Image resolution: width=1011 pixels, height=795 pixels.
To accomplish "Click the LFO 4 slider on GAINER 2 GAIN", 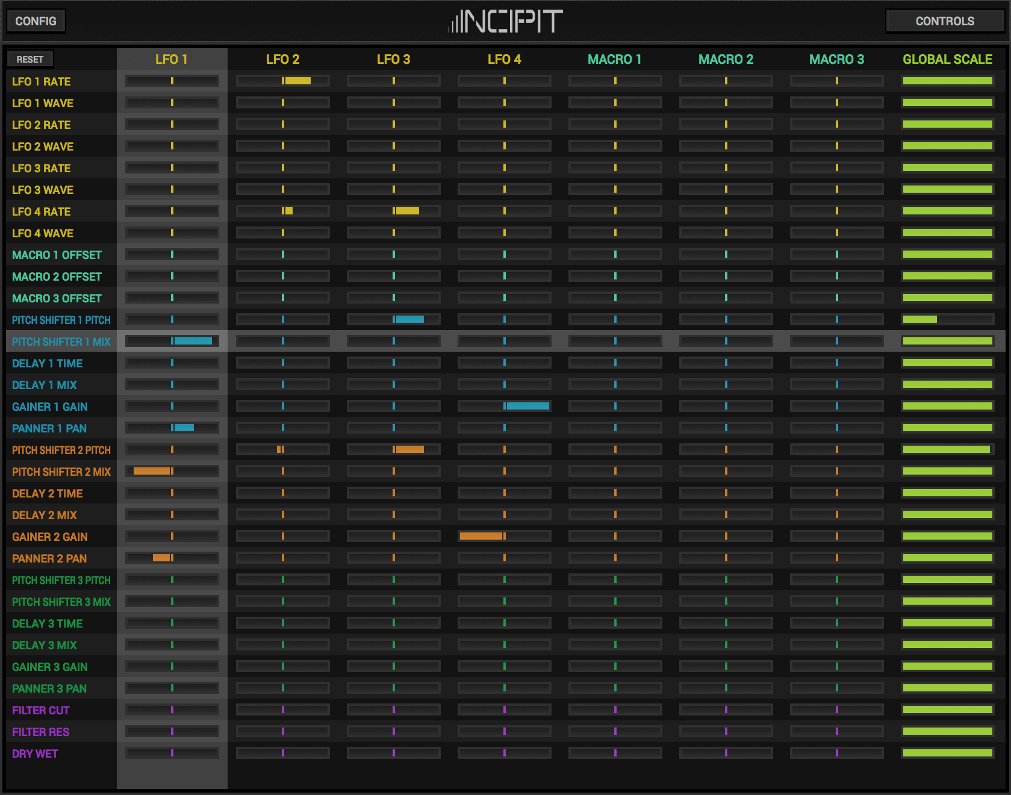I will (504, 535).
